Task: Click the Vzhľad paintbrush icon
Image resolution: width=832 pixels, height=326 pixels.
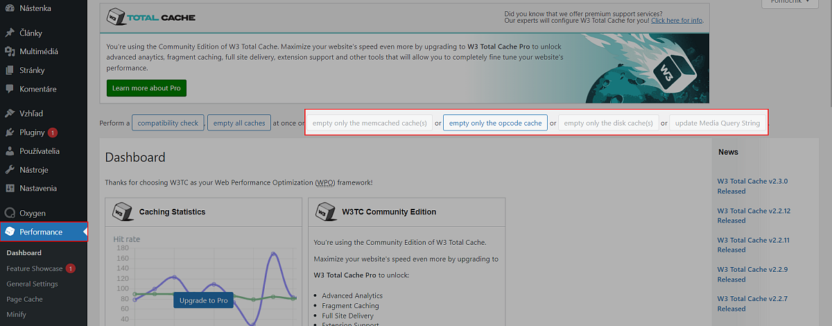Action: coord(10,113)
